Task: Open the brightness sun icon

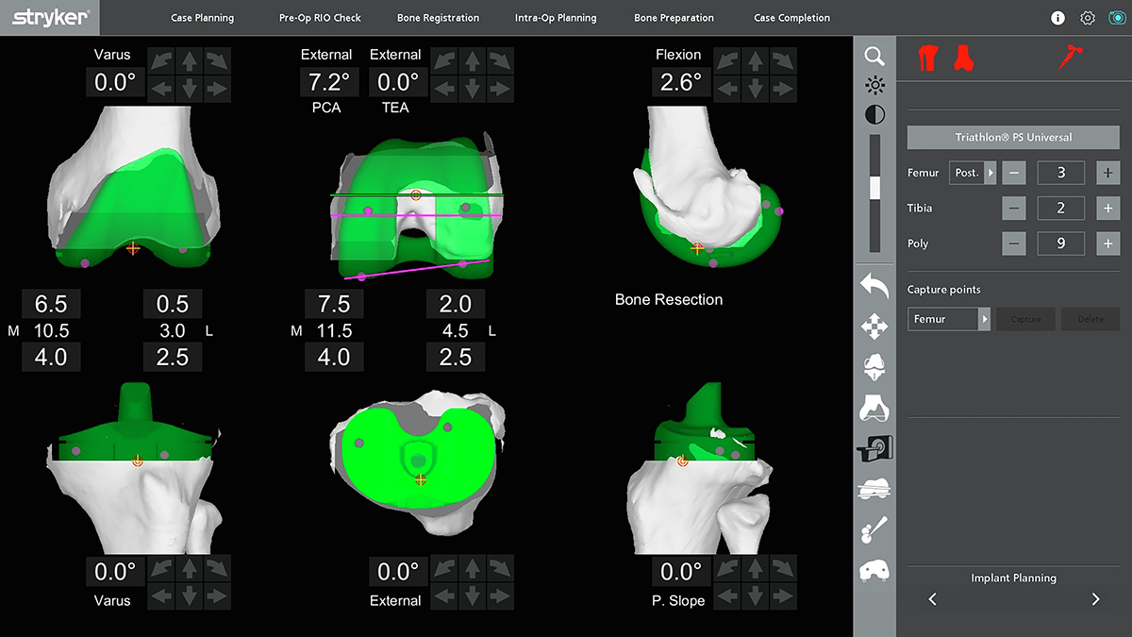Action: coord(874,86)
